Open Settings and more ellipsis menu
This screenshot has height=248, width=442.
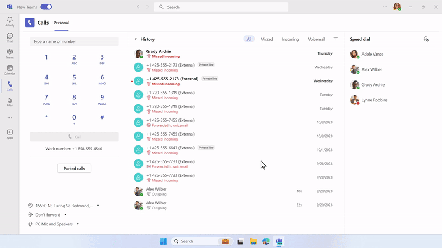(385, 7)
